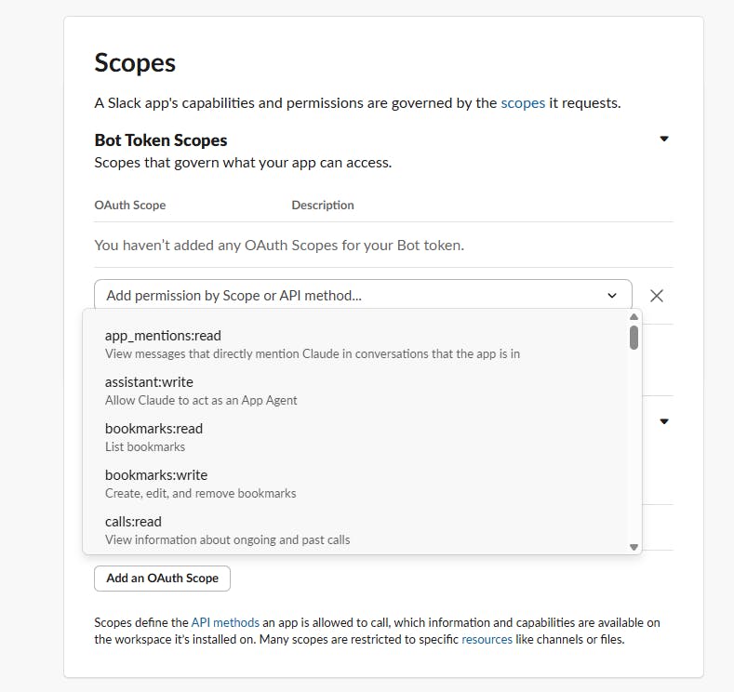Click the OAuth Scope column header
This screenshot has width=734, height=692.
point(130,205)
